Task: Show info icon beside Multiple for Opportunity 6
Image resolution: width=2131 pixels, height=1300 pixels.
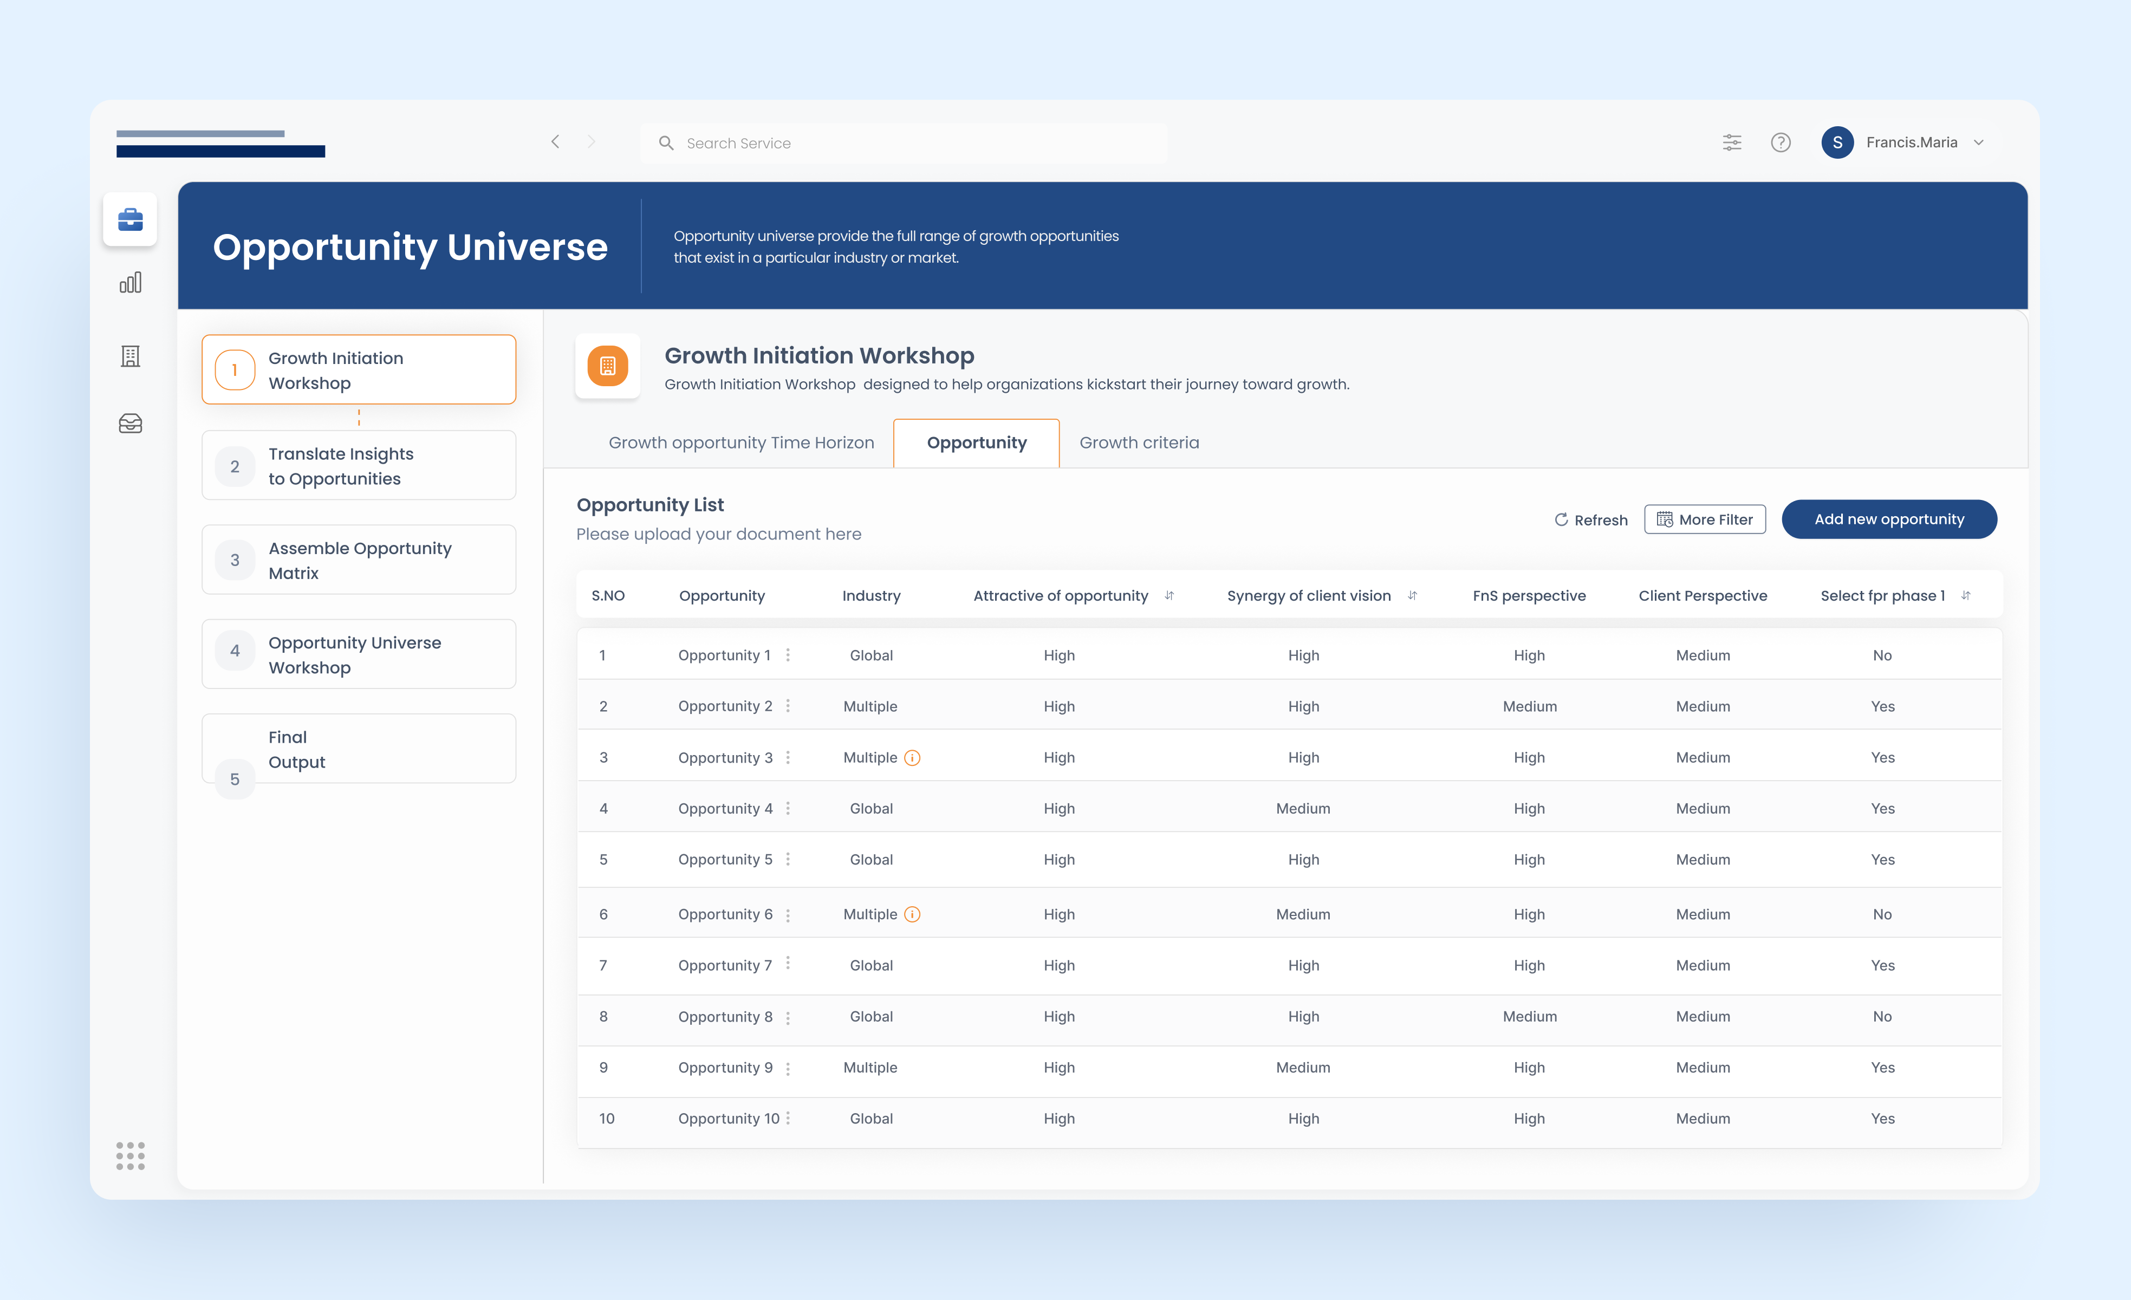Action: coord(912,914)
